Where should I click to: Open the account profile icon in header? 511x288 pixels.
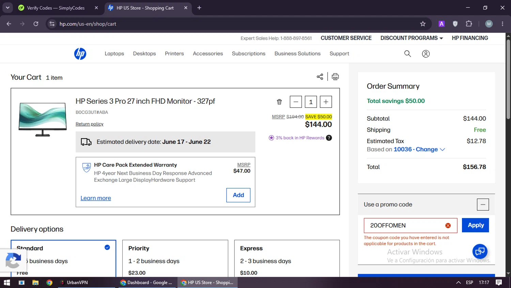426,54
